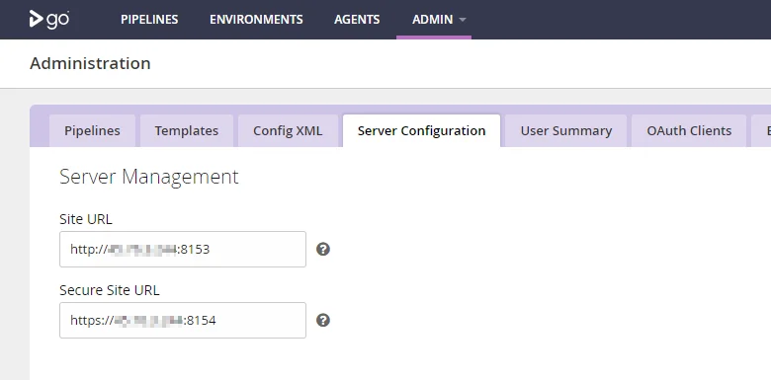Click the Secure Site URL input field
The height and width of the screenshot is (380, 771).
(183, 320)
